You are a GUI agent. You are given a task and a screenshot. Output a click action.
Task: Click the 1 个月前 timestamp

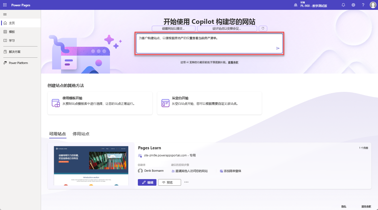click(x=364, y=148)
